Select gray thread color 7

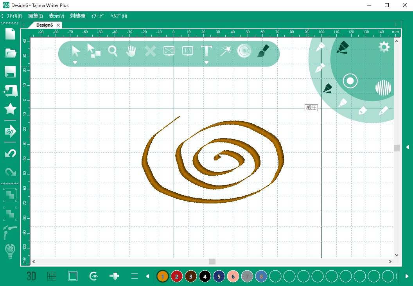tap(247, 276)
